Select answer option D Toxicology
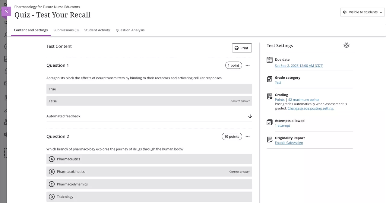Viewport: 386px width, 203px height. (x=149, y=197)
